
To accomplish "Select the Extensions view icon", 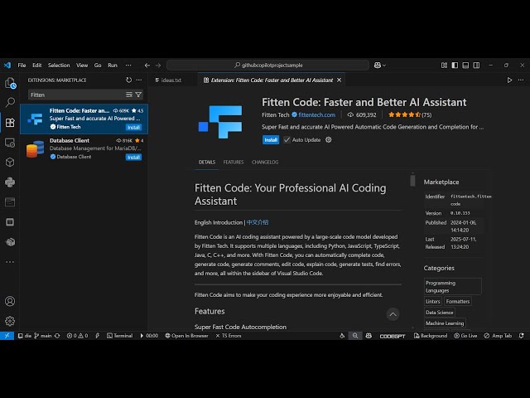I will click(x=10, y=122).
